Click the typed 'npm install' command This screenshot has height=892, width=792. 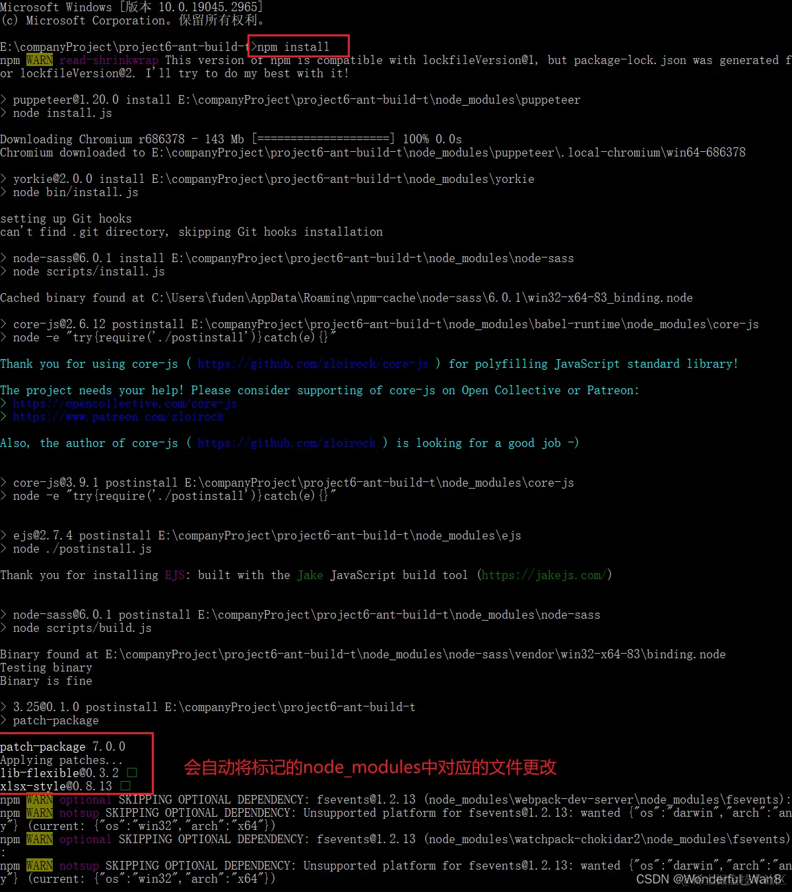(293, 47)
